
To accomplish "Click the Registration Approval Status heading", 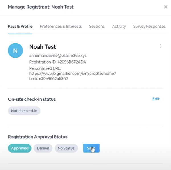I will [38, 137].
